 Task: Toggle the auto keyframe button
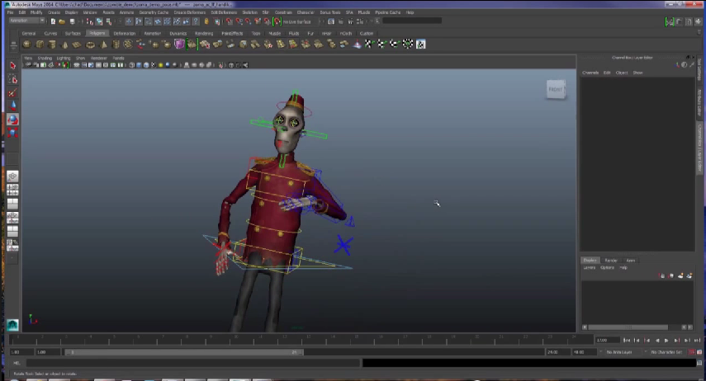690,352
